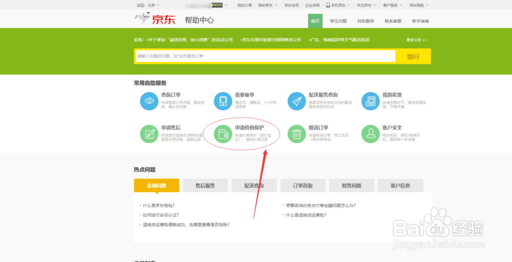Switch to the 售后服务 tab
The height and width of the screenshot is (262, 512).
(x=205, y=186)
